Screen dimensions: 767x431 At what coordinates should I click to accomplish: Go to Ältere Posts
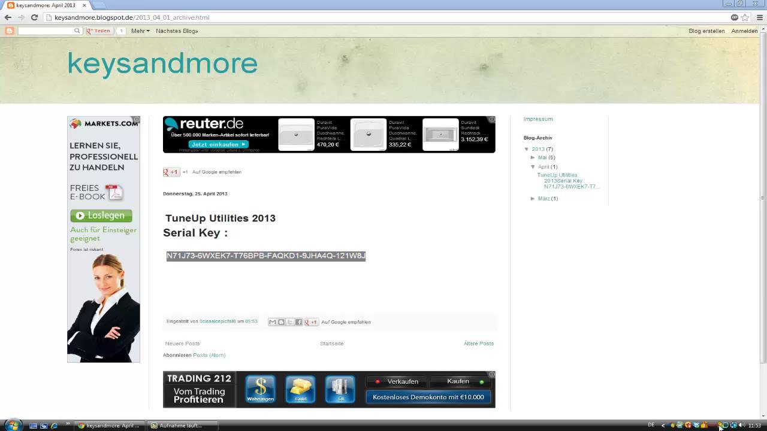tap(479, 344)
